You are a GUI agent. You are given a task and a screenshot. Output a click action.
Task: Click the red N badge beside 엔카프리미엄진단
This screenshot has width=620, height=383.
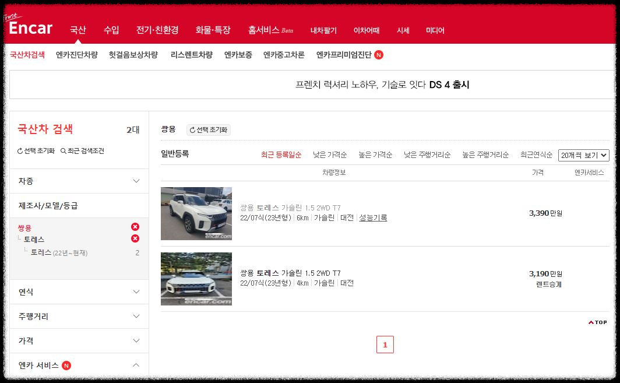point(379,55)
